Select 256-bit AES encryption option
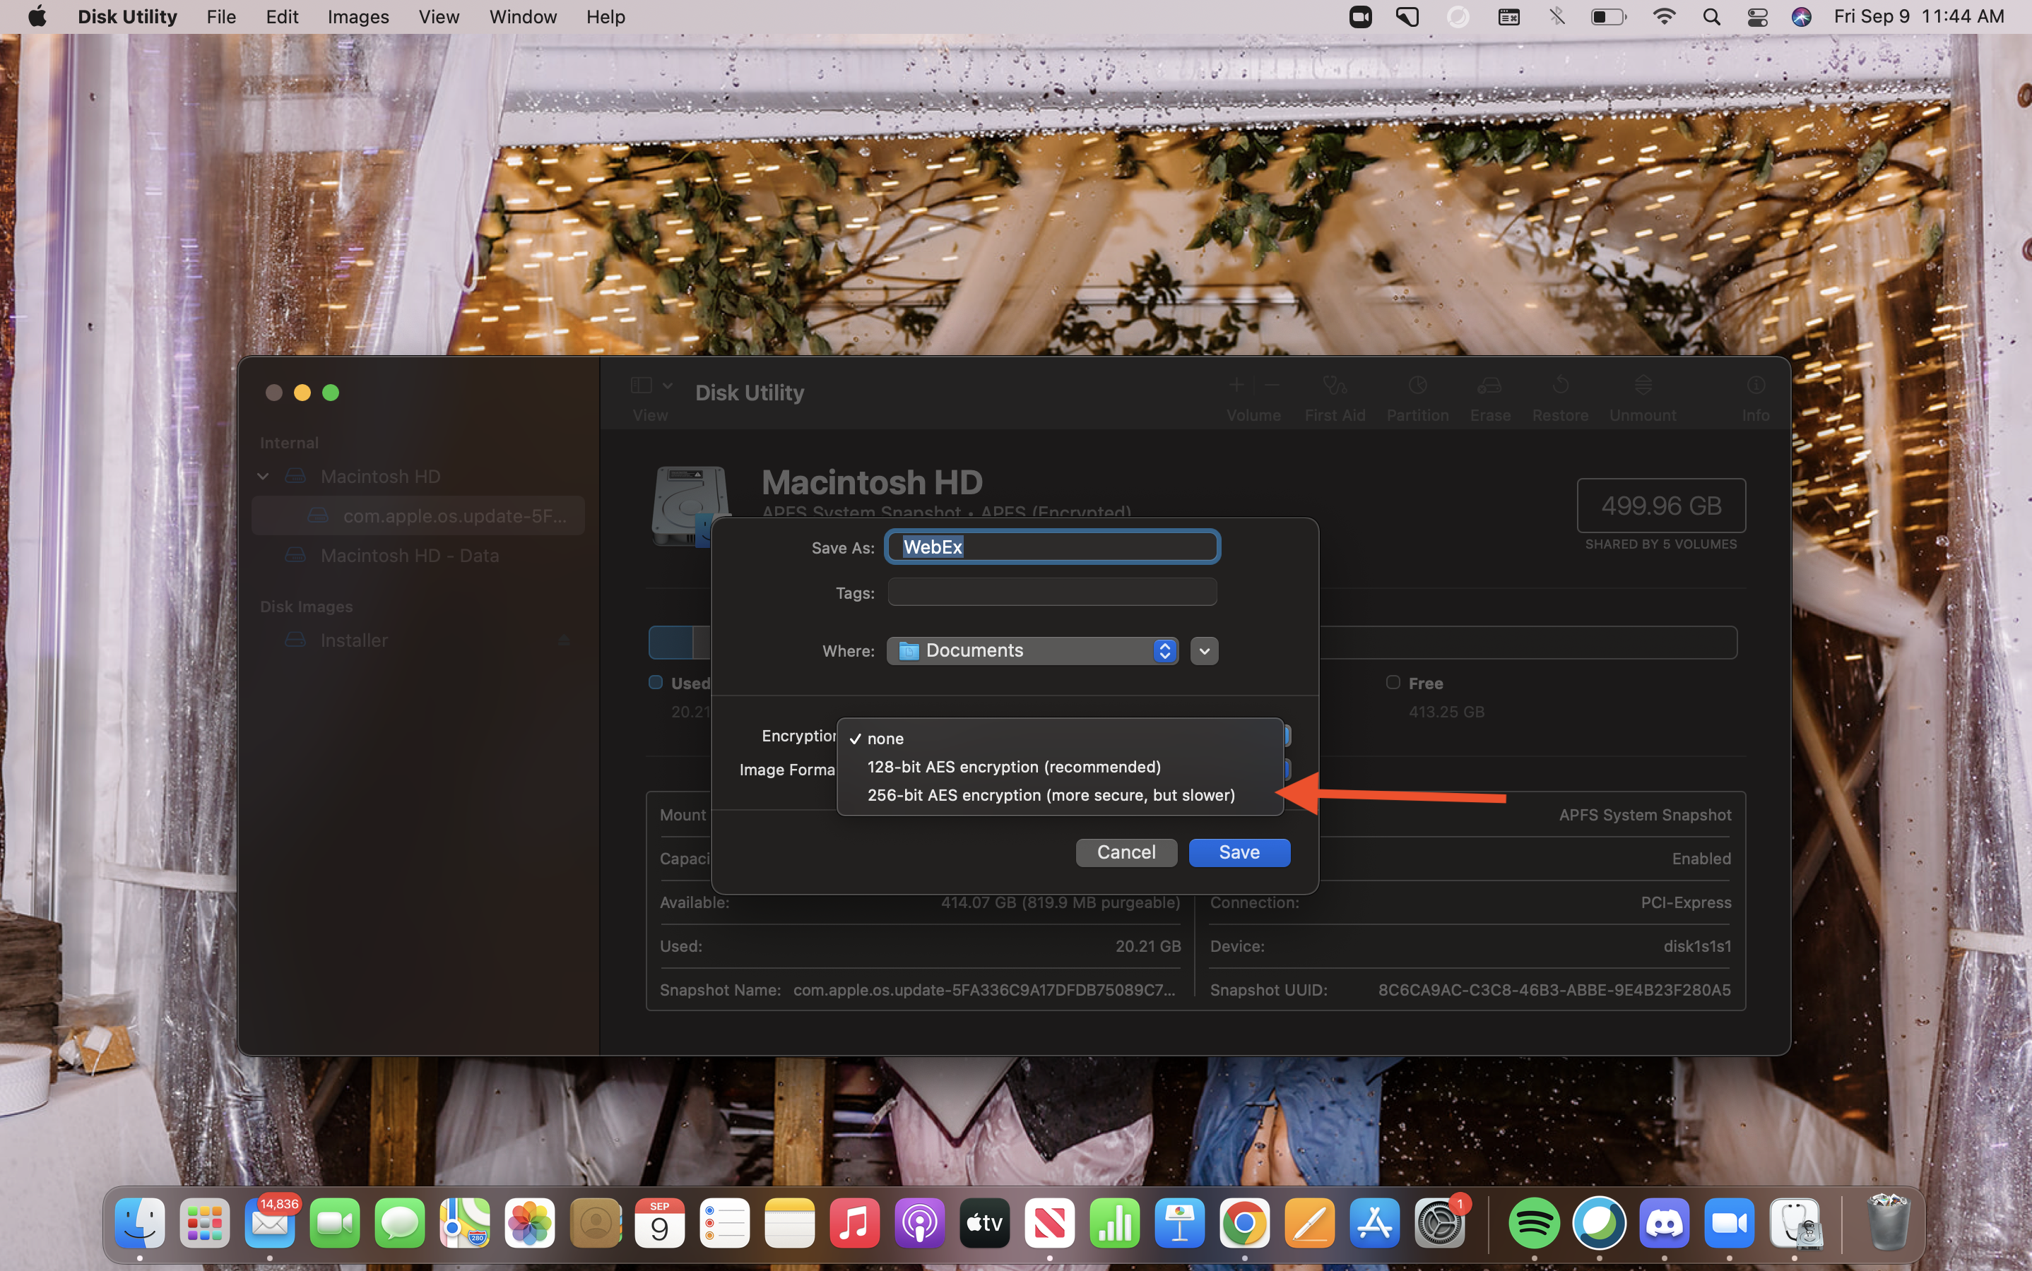 [x=1051, y=794]
